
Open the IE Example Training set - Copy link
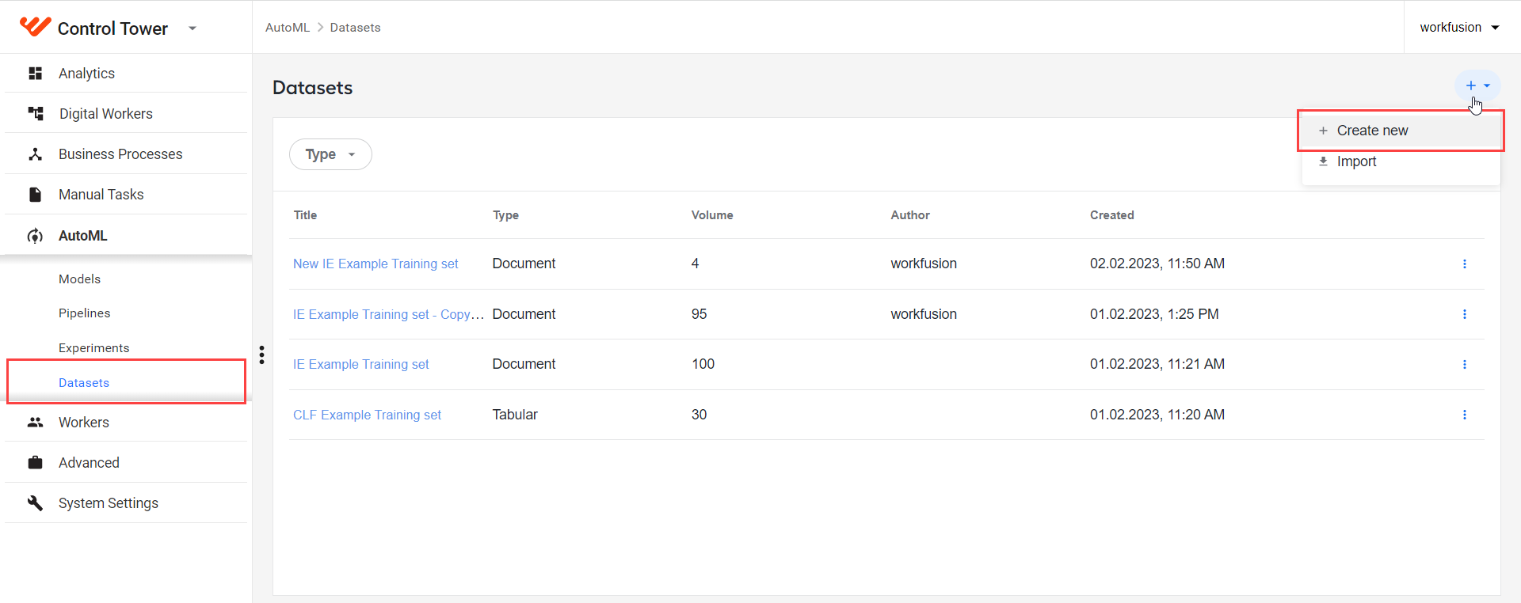(388, 314)
